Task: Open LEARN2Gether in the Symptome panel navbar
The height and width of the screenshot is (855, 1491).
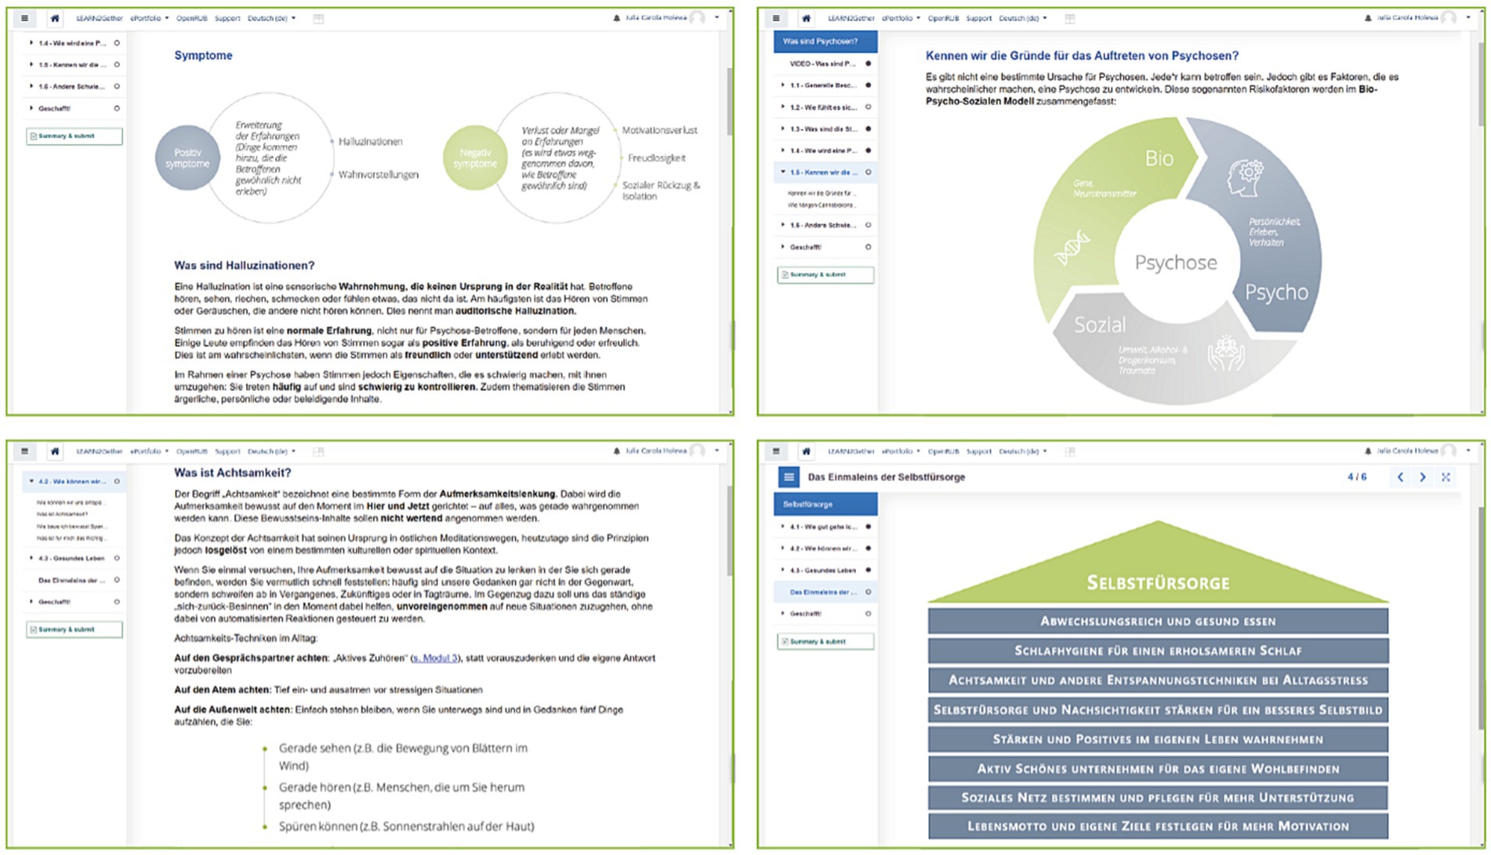Action: (100, 18)
